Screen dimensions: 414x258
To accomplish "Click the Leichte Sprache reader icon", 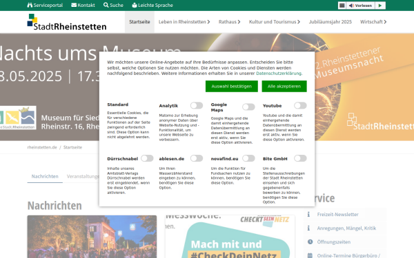I will click(x=135, y=5).
